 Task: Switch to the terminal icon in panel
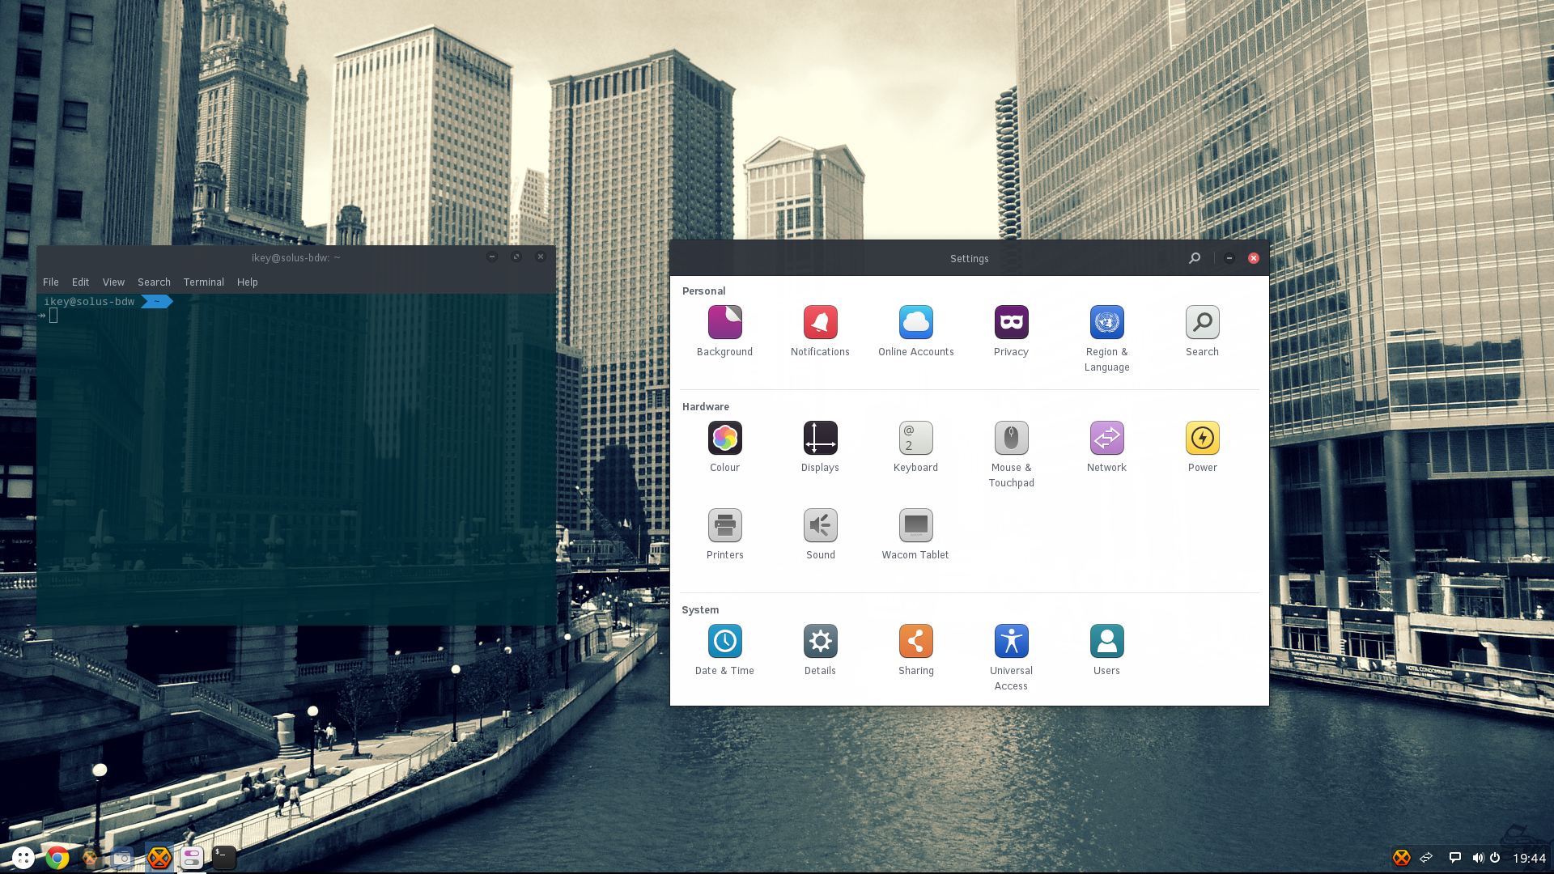224,858
